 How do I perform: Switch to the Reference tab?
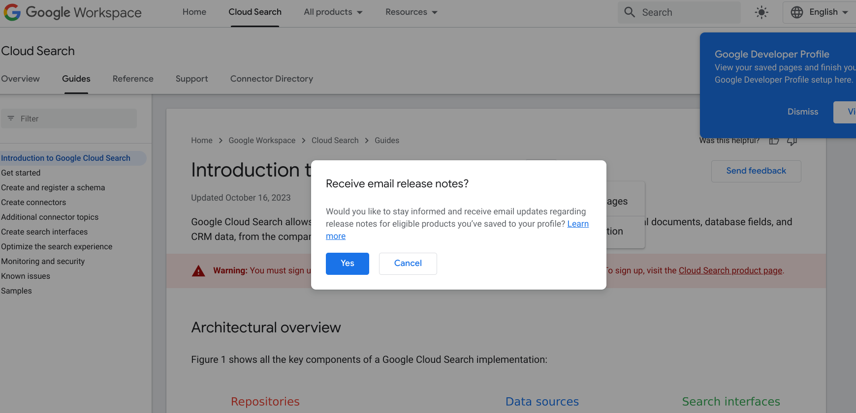point(133,79)
